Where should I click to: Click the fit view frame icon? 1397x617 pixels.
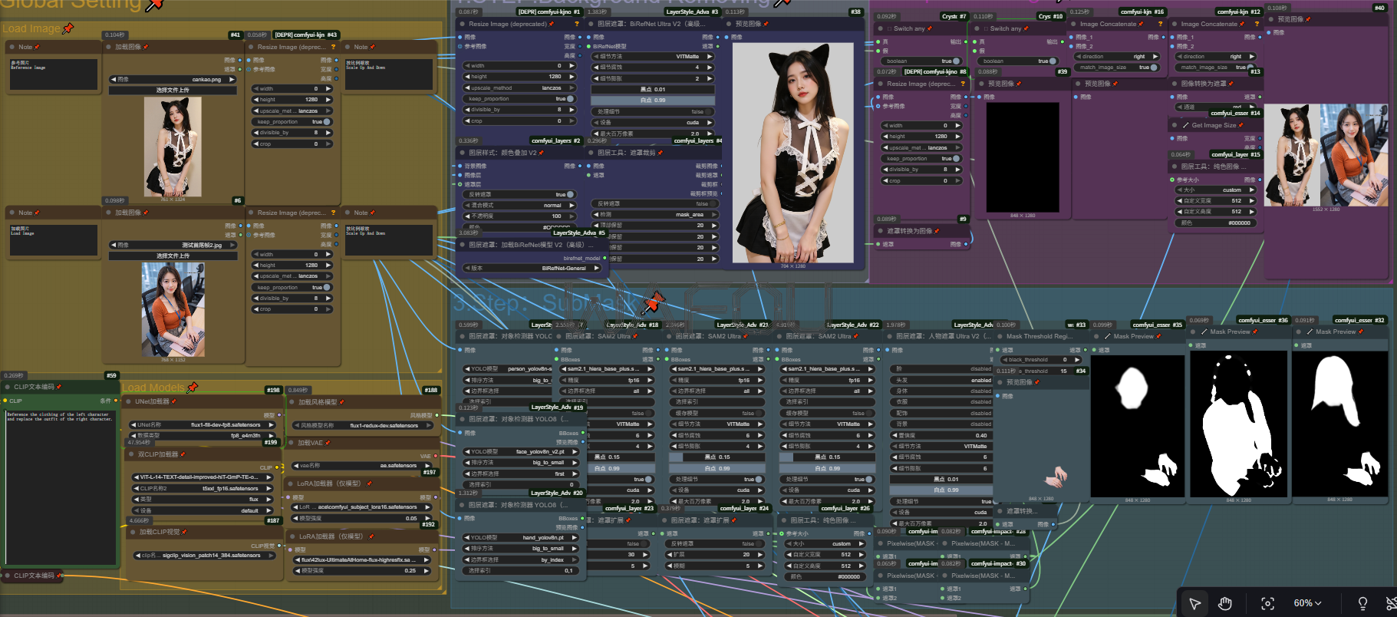(1267, 603)
